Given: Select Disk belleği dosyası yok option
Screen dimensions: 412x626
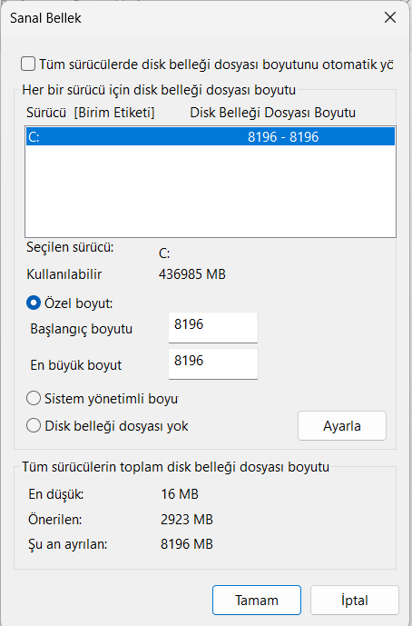Looking at the screenshot, I should tap(34, 425).
